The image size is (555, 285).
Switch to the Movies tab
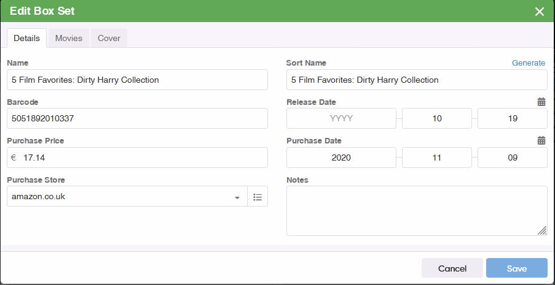coord(69,38)
